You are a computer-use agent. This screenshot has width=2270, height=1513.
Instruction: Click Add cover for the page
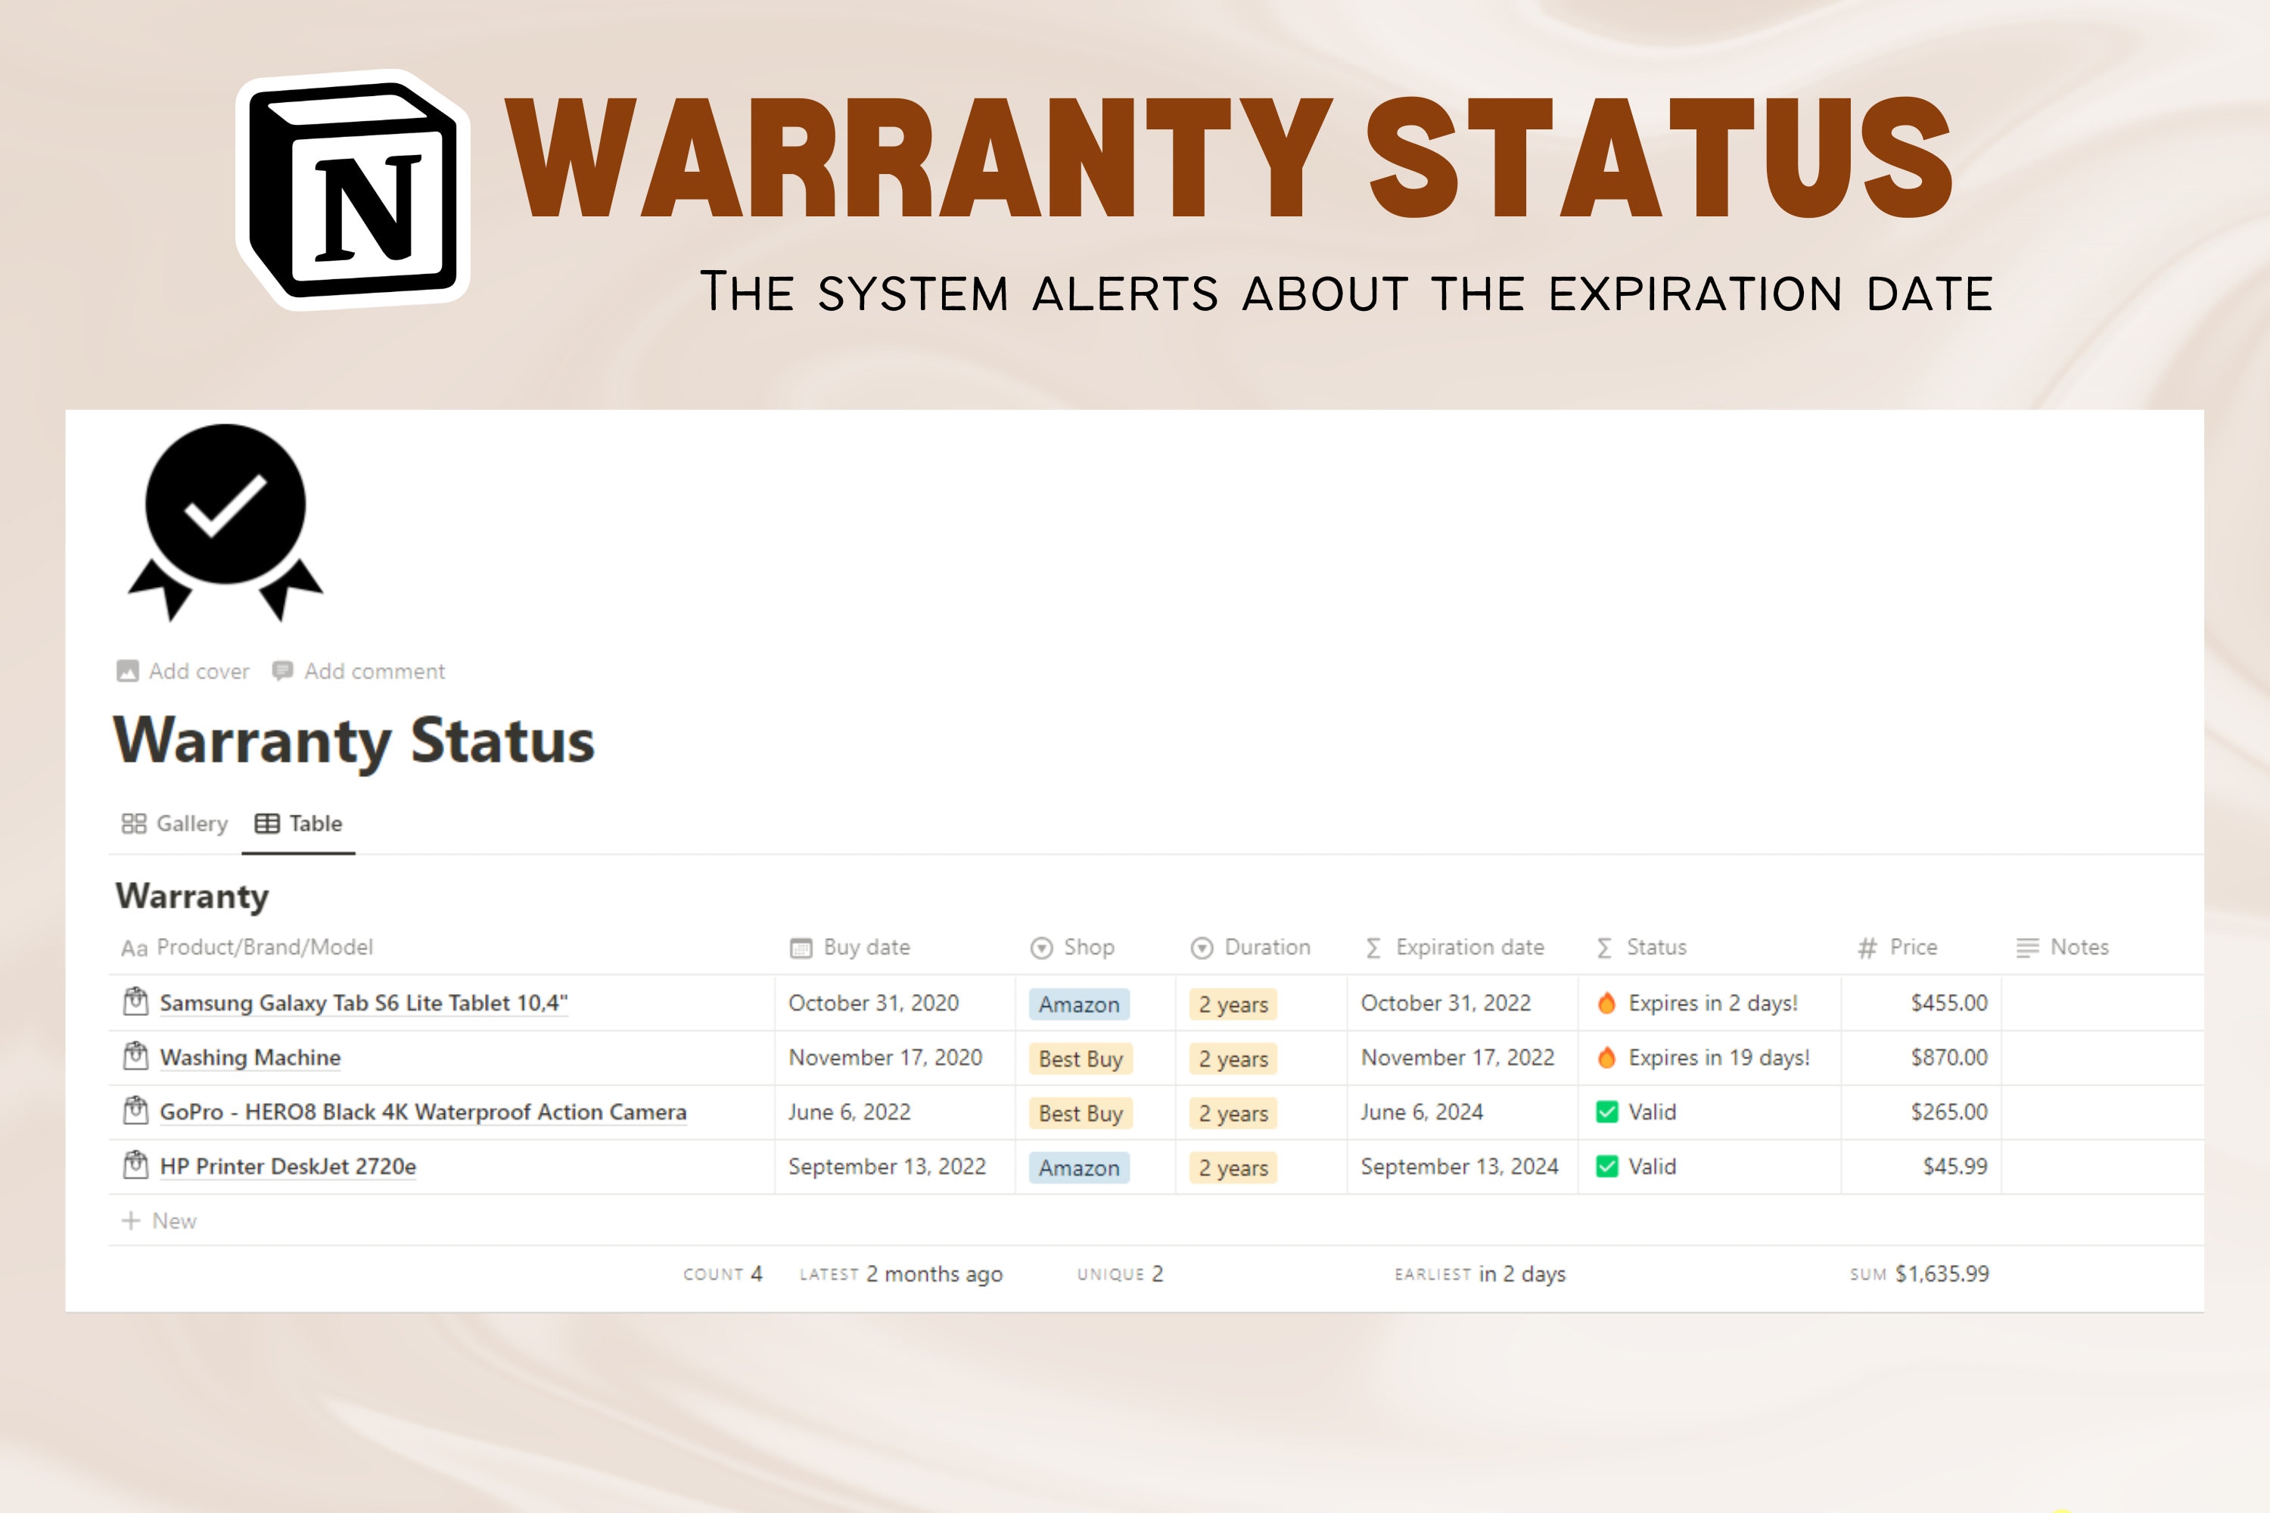click(x=183, y=670)
